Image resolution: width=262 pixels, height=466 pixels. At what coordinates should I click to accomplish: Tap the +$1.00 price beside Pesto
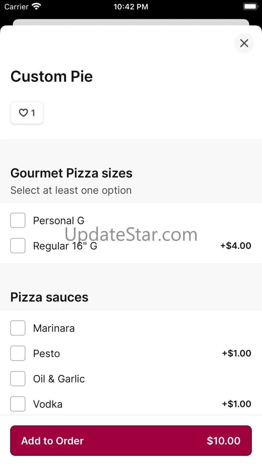[x=236, y=353]
